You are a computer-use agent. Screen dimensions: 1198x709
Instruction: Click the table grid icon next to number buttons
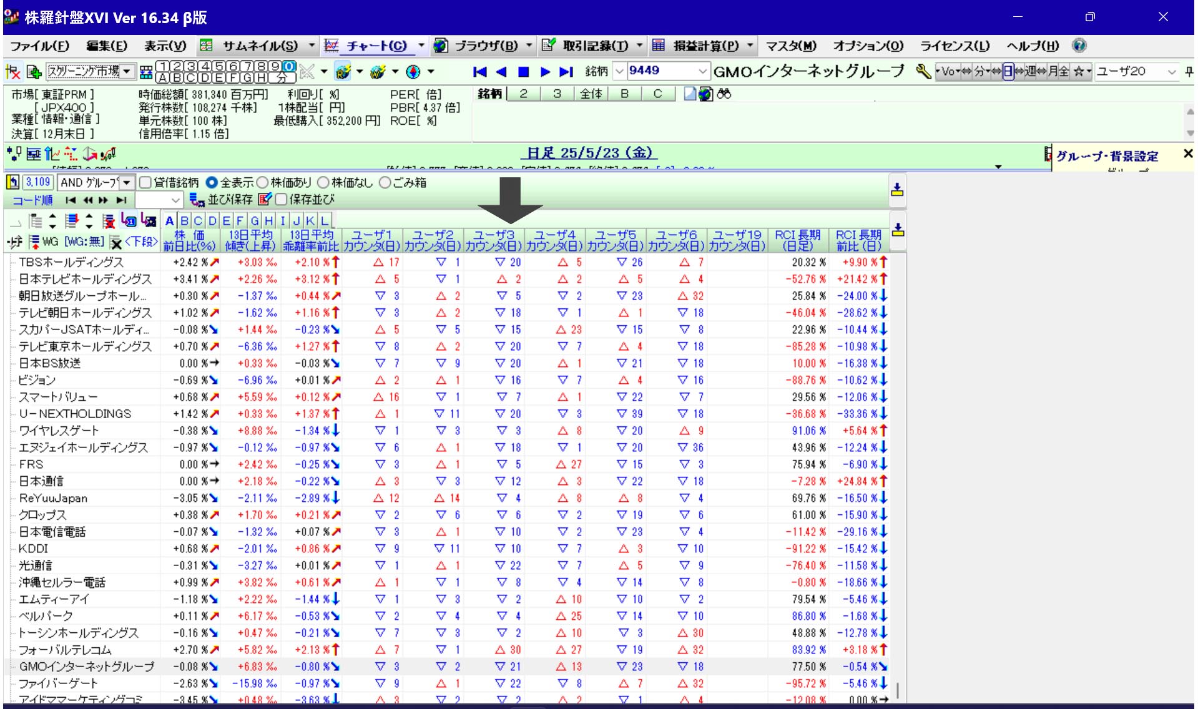(145, 72)
